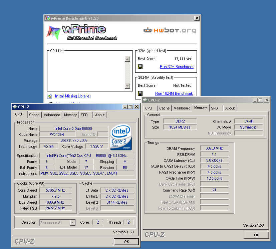Select Memory tab in right CPU-Z window
This screenshot has width=276, height=249.
tap(201, 107)
